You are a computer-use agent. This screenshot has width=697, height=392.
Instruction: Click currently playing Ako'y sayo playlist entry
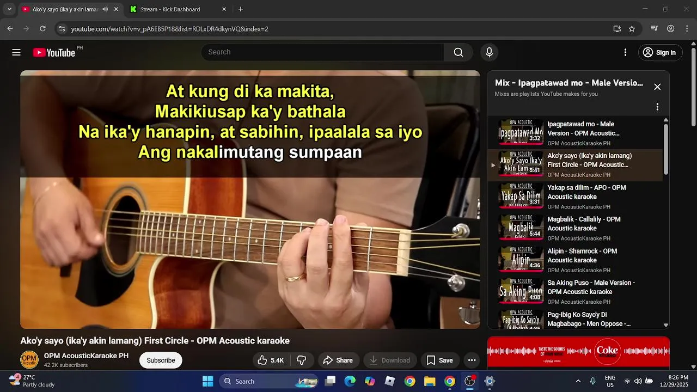tap(575, 164)
